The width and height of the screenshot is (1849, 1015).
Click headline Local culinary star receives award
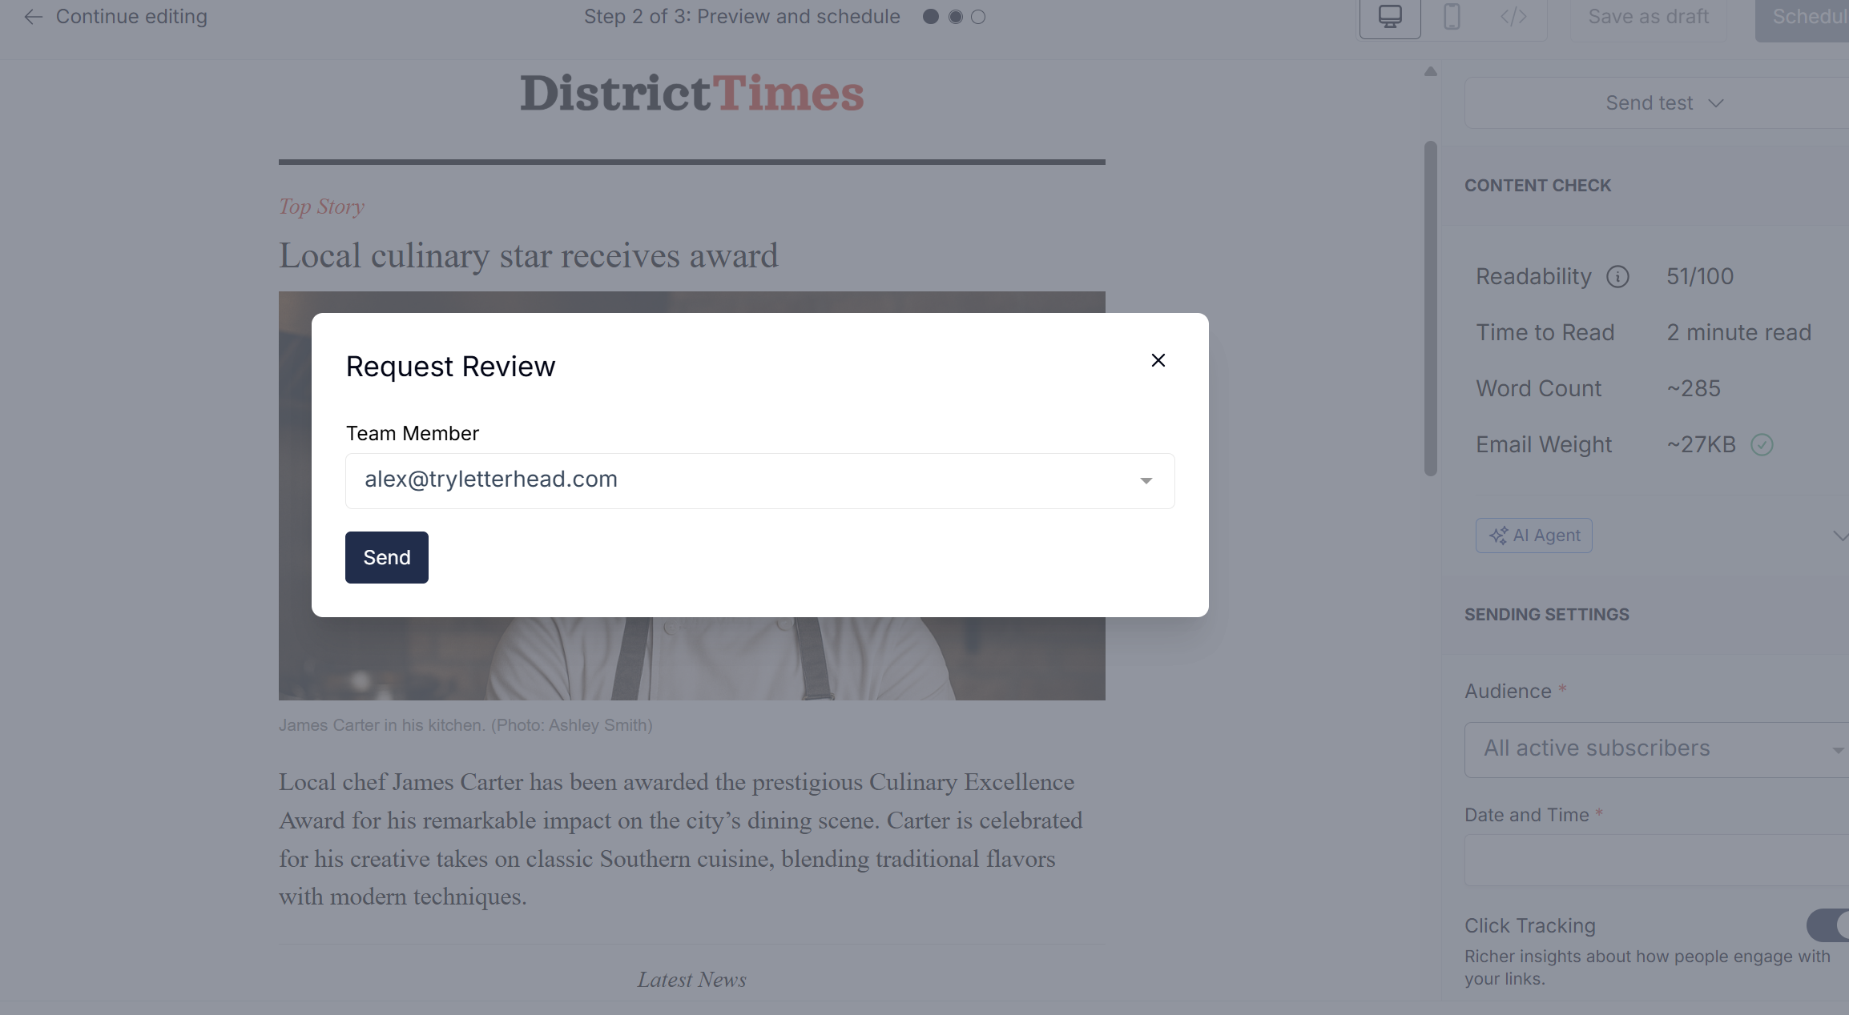[x=528, y=256]
